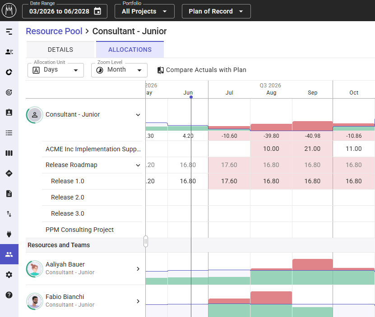
Task: Click the today marker on timeline
Action: click(191, 97)
